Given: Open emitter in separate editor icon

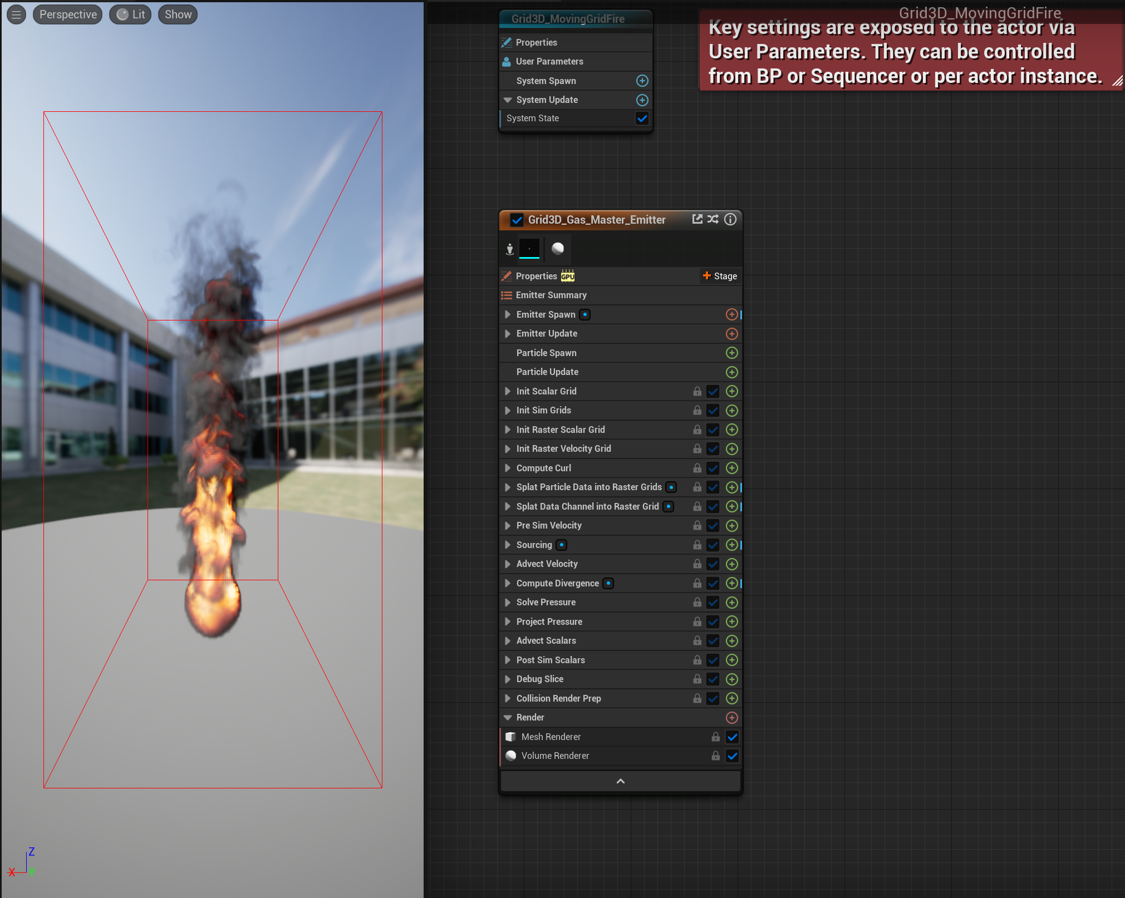Looking at the screenshot, I should click(x=697, y=219).
